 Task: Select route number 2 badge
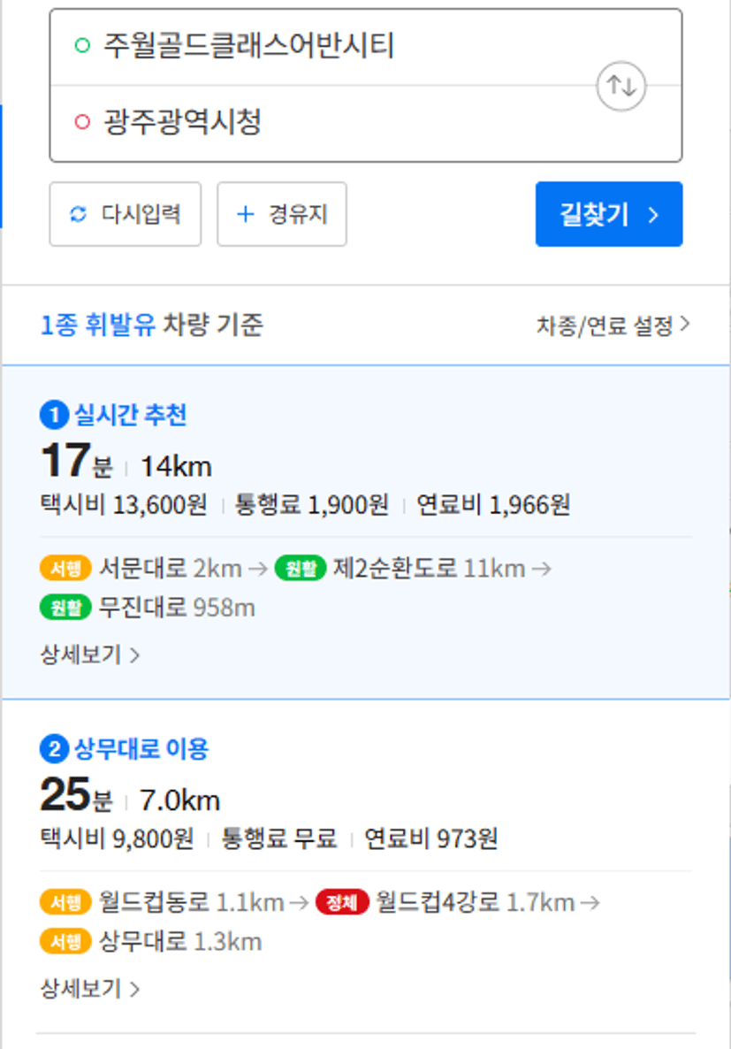coord(54,748)
